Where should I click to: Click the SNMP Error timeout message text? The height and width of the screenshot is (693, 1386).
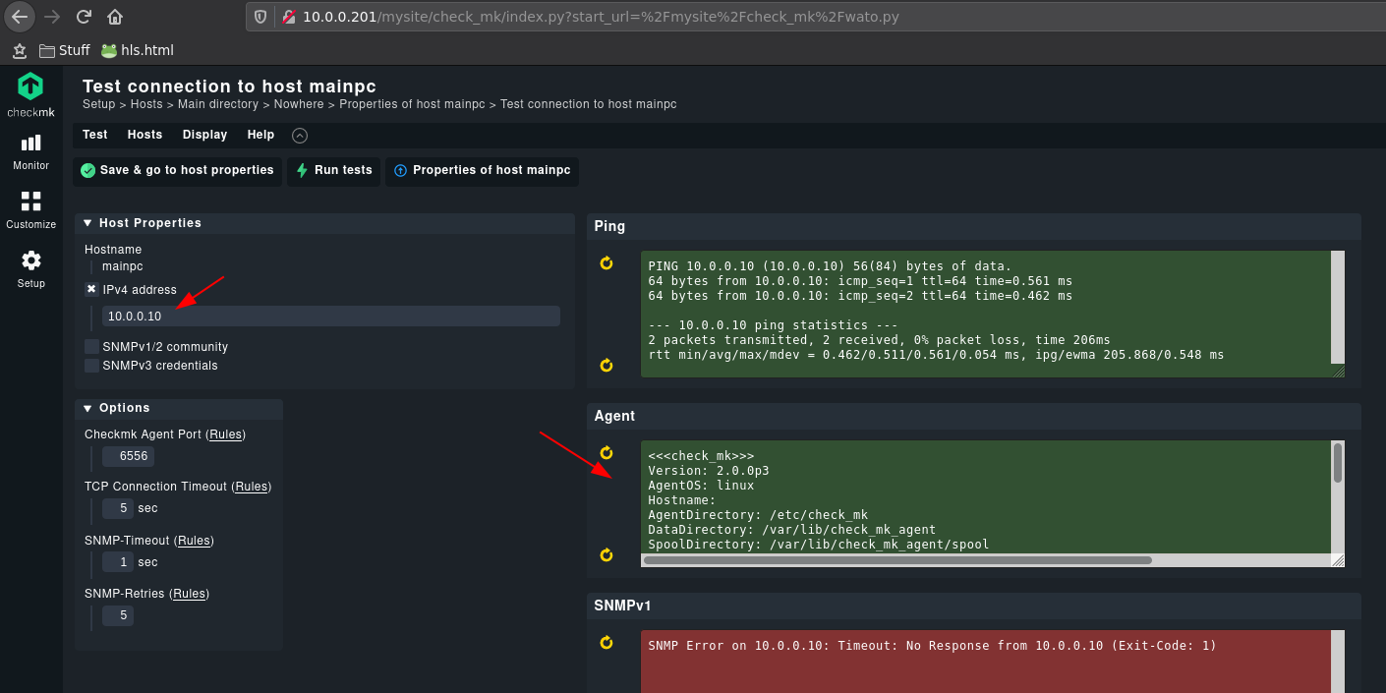pyautogui.click(x=932, y=646)
